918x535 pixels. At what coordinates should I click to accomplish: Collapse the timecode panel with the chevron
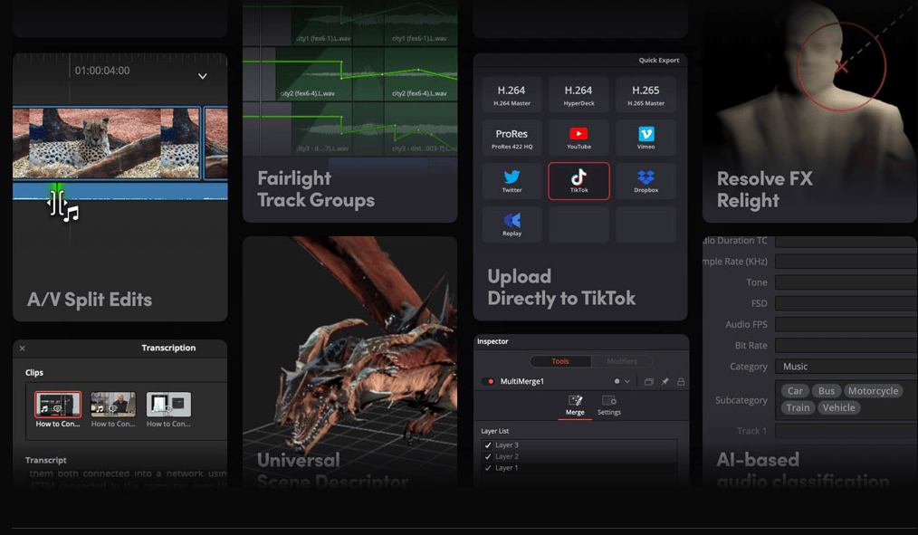pyautogui.click(x=202, y=76)
